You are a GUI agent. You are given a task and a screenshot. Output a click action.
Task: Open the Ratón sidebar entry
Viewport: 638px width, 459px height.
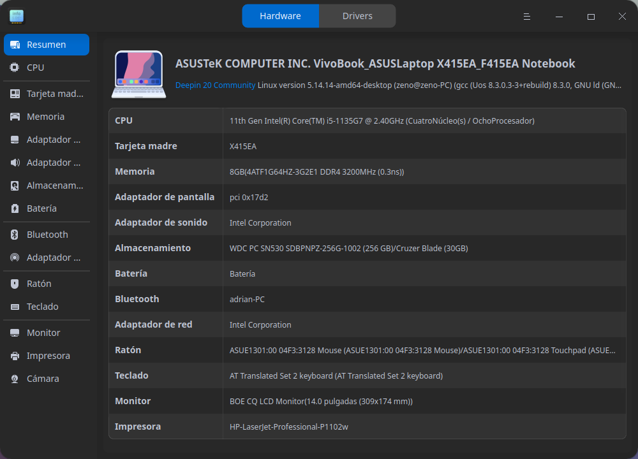(x=47, y=284)
